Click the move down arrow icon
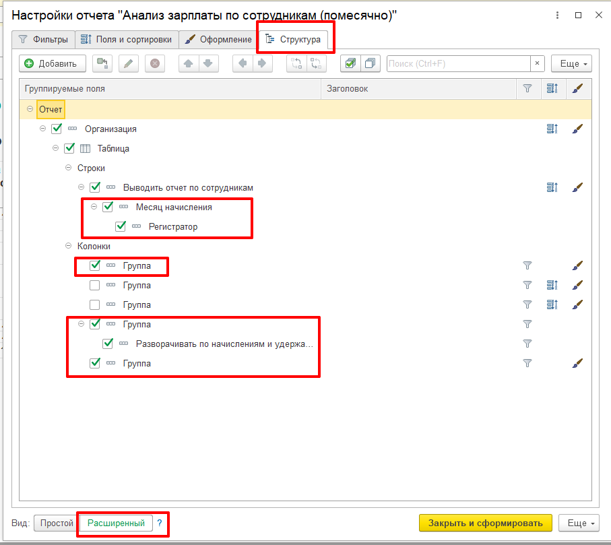611x545 pixels. click(x=208, y=63)
